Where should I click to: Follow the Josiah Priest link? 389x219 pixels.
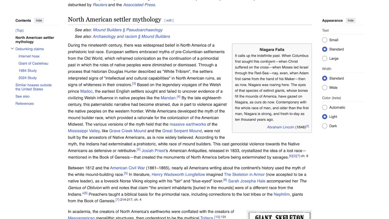click(153, 151)
